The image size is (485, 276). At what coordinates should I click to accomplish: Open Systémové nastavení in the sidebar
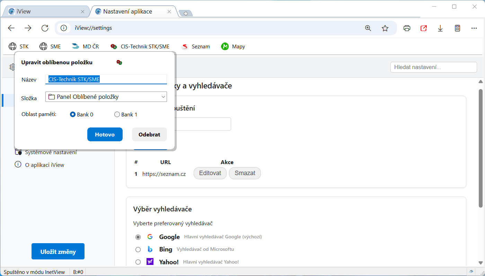click(x=46, y=152)
